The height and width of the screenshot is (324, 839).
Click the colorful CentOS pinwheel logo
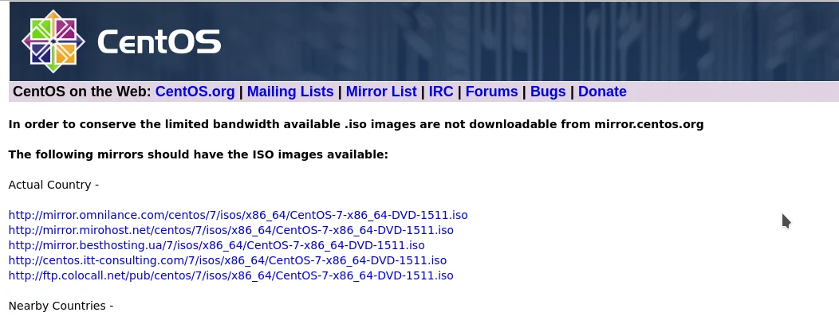[53, 41]
